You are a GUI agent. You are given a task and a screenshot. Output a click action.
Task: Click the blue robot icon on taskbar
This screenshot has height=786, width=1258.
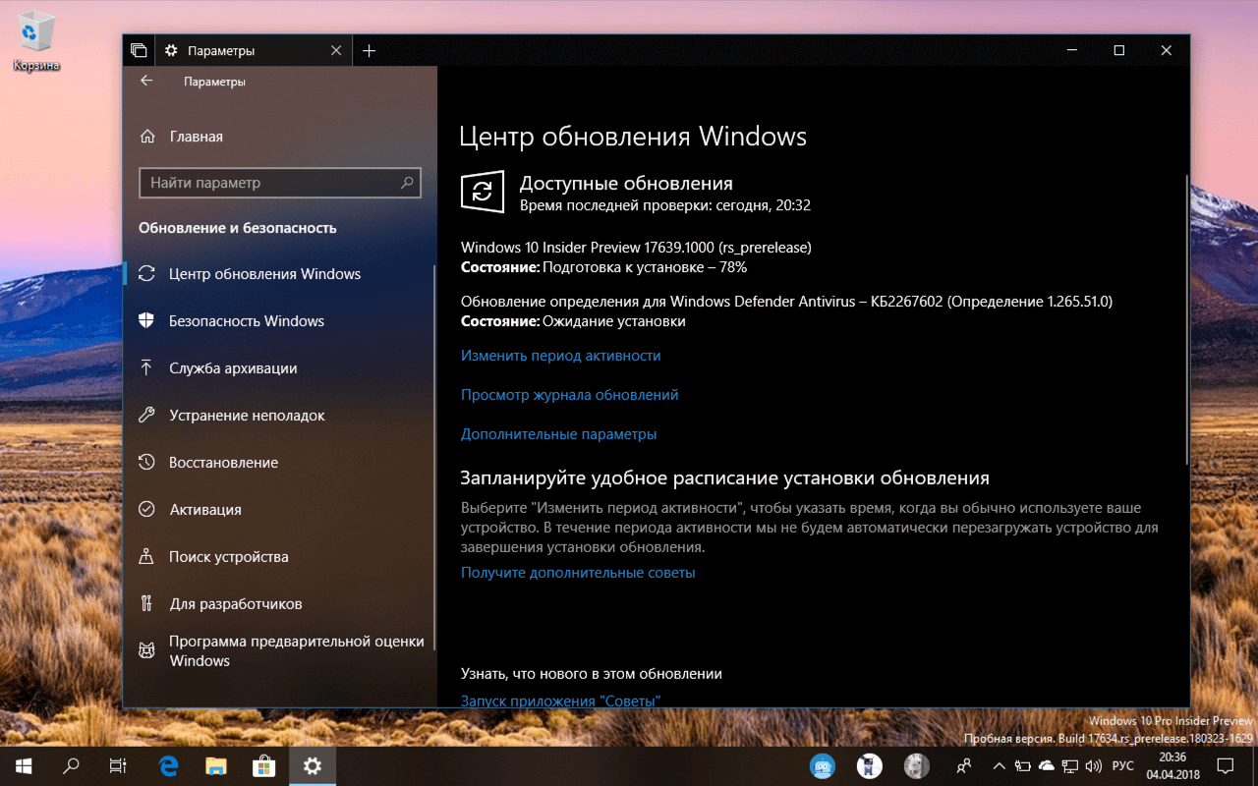pos(822,765)
